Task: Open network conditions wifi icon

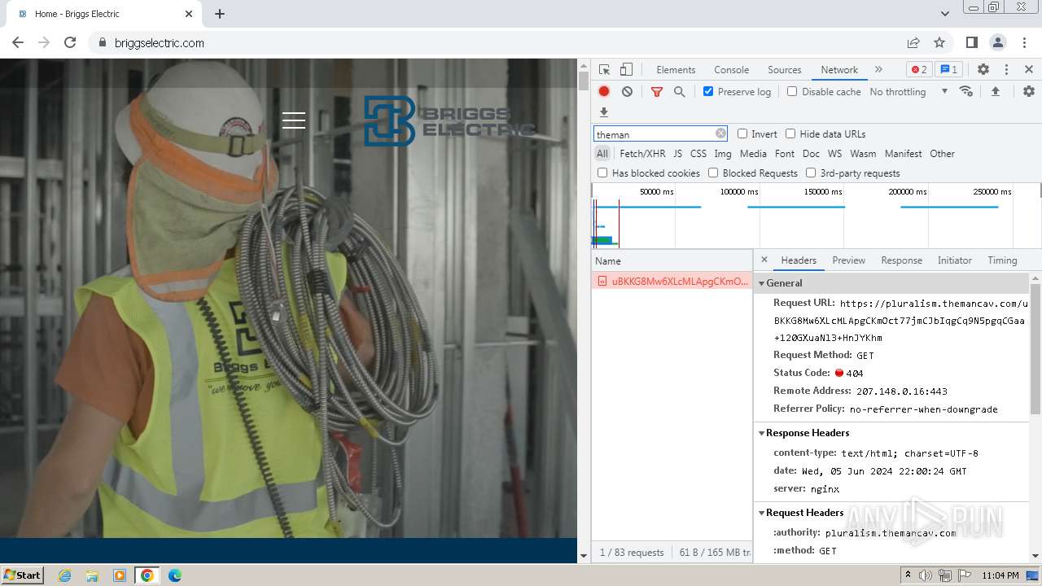Action: [966, 91]
